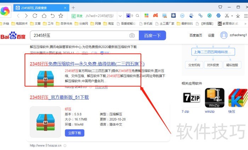
Task: Open the 自学件夹 bookmark folder
Action: click(64, 24)
